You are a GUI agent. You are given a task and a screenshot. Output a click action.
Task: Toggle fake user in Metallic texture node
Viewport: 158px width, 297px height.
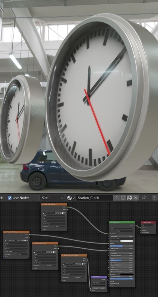(20, 241)
